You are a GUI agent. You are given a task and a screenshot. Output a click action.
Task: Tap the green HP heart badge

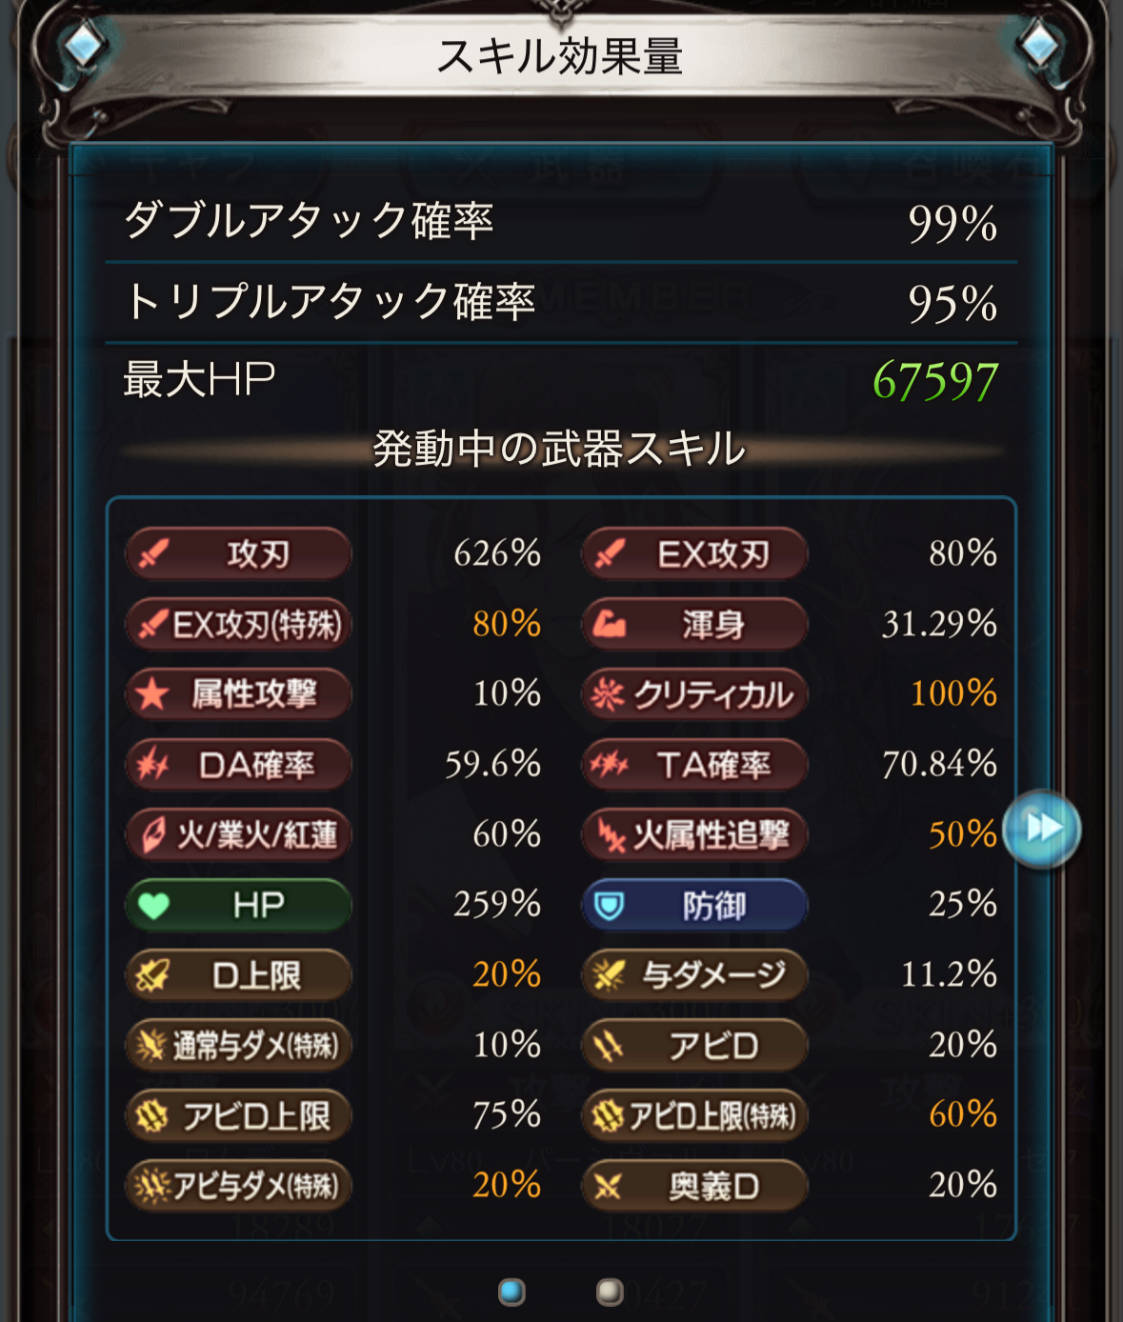[238, 905]
